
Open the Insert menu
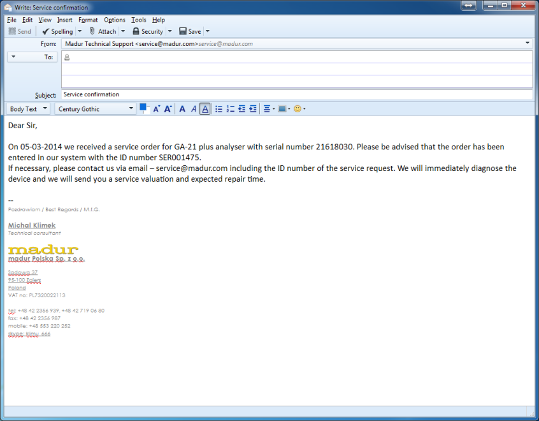[x=64, y=20]
